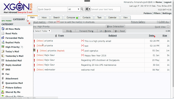Screen dimensions: 174x99
Task: Open the 'All' search scope dropdown
Action: 74,9
